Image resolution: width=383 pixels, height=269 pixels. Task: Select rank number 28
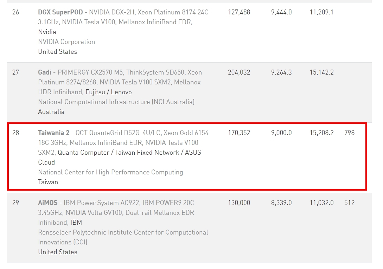click(x=15, y=133)
